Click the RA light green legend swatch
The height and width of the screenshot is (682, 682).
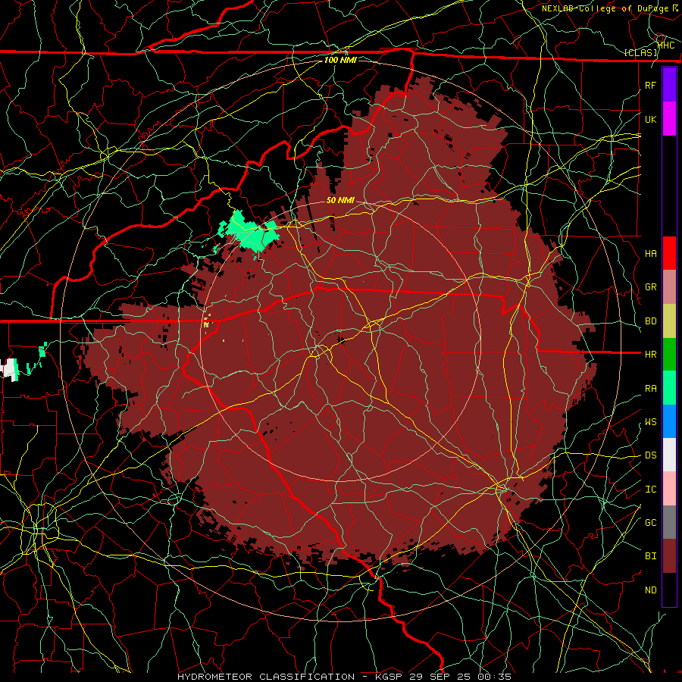click(x=669, y=388)
